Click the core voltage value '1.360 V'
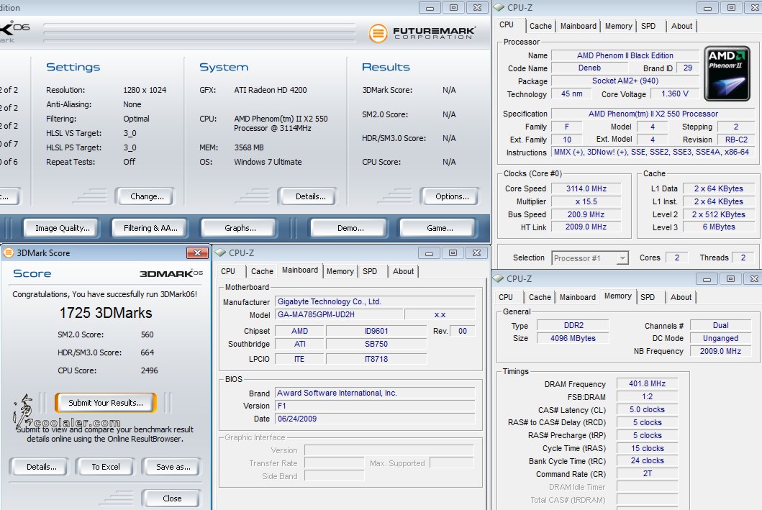The image size is (762, 510). (674, 94)
